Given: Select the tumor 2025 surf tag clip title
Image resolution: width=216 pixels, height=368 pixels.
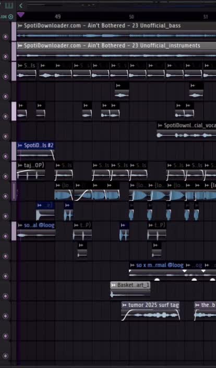Looking at the screenshot, I should point(153,305).
